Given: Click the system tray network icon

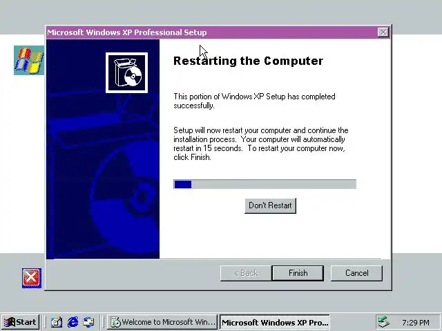Looking at the screenshot, I should (x=384, y=322).
